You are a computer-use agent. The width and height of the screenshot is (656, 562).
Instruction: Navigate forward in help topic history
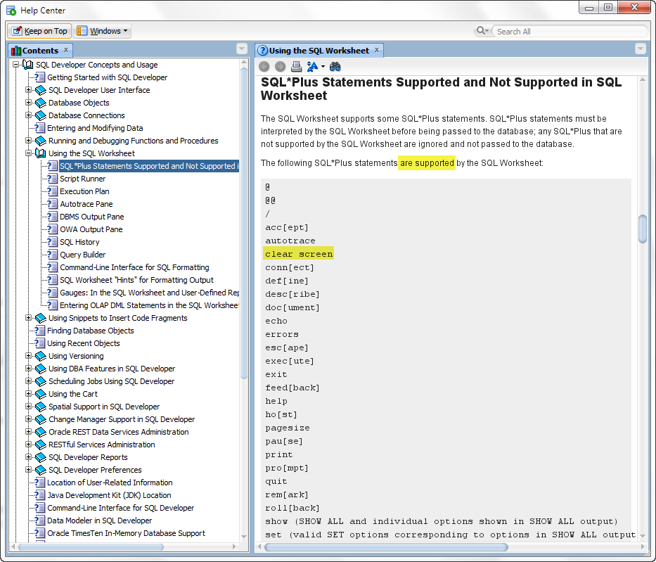[x=280, y=66]
